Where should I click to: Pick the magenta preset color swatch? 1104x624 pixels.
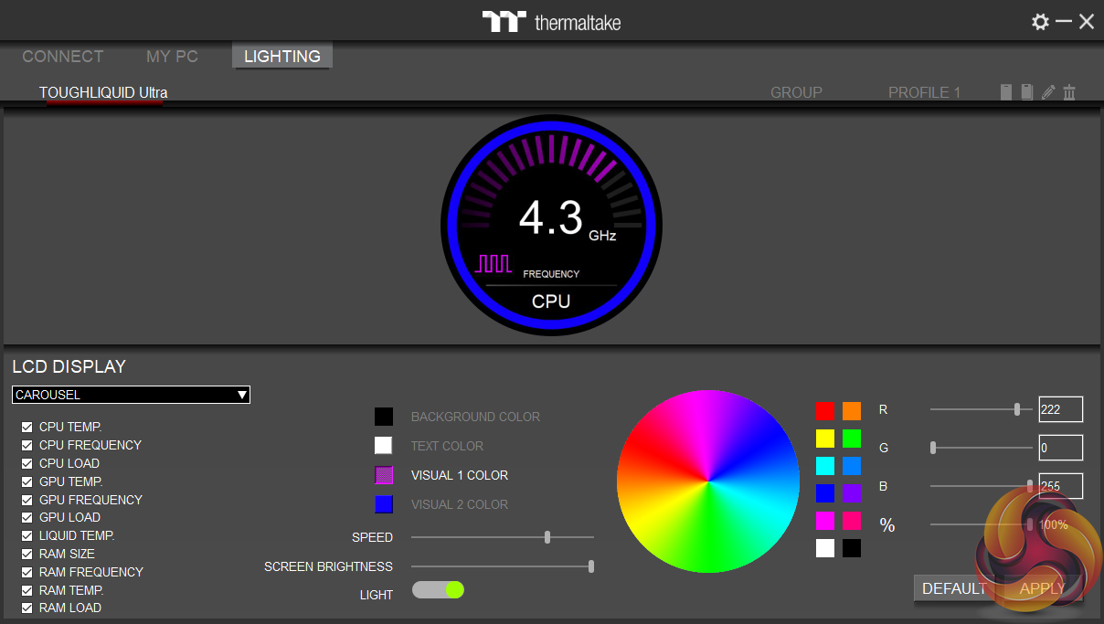(825, 521)
